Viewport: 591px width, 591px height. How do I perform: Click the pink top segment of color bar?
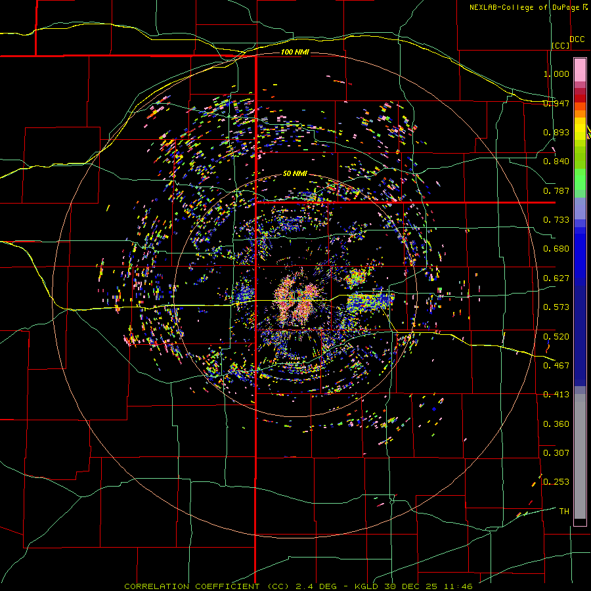click(x=580, y=70)
